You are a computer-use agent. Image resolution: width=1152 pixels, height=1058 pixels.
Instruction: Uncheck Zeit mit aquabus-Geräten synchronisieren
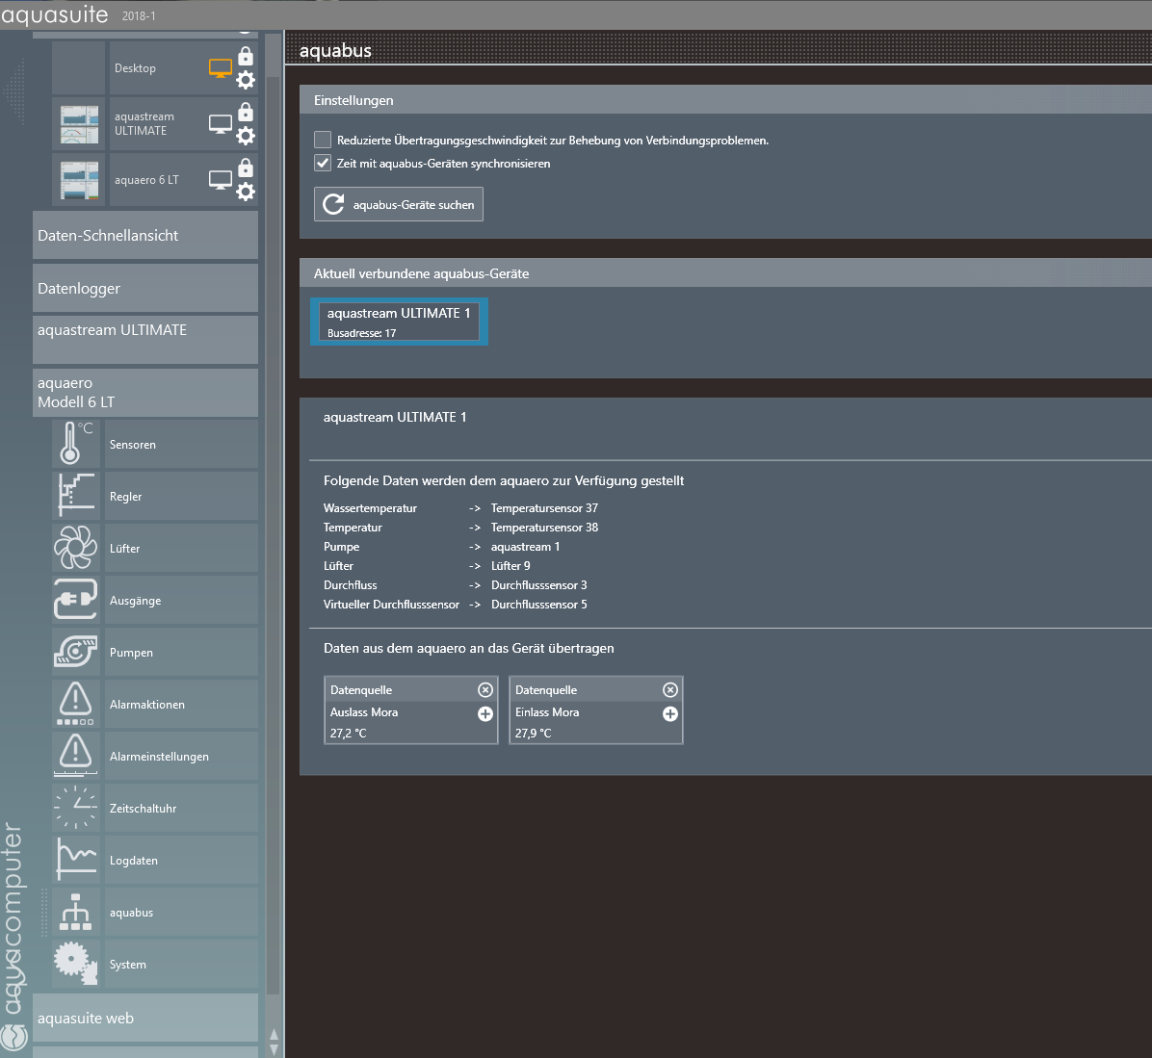point(323,163)
